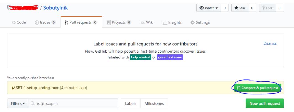Click the branch icon beside SBT-1-setup-spring-mvc
This screenshot has height=112, width=294.
[13, 88]
